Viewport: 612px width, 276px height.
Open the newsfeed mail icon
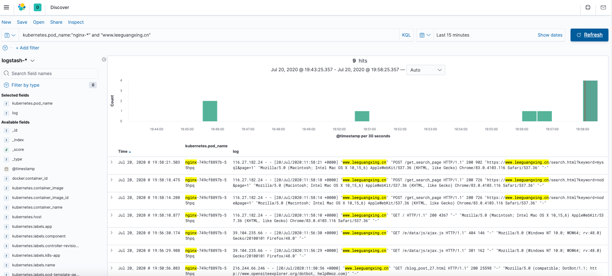pyautogui.click(x=603, y=7)
